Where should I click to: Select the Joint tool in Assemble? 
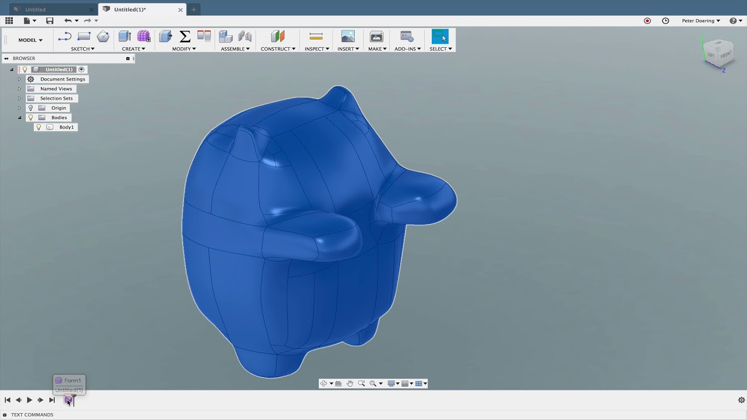pyautogui.click(x=245, y=36)
